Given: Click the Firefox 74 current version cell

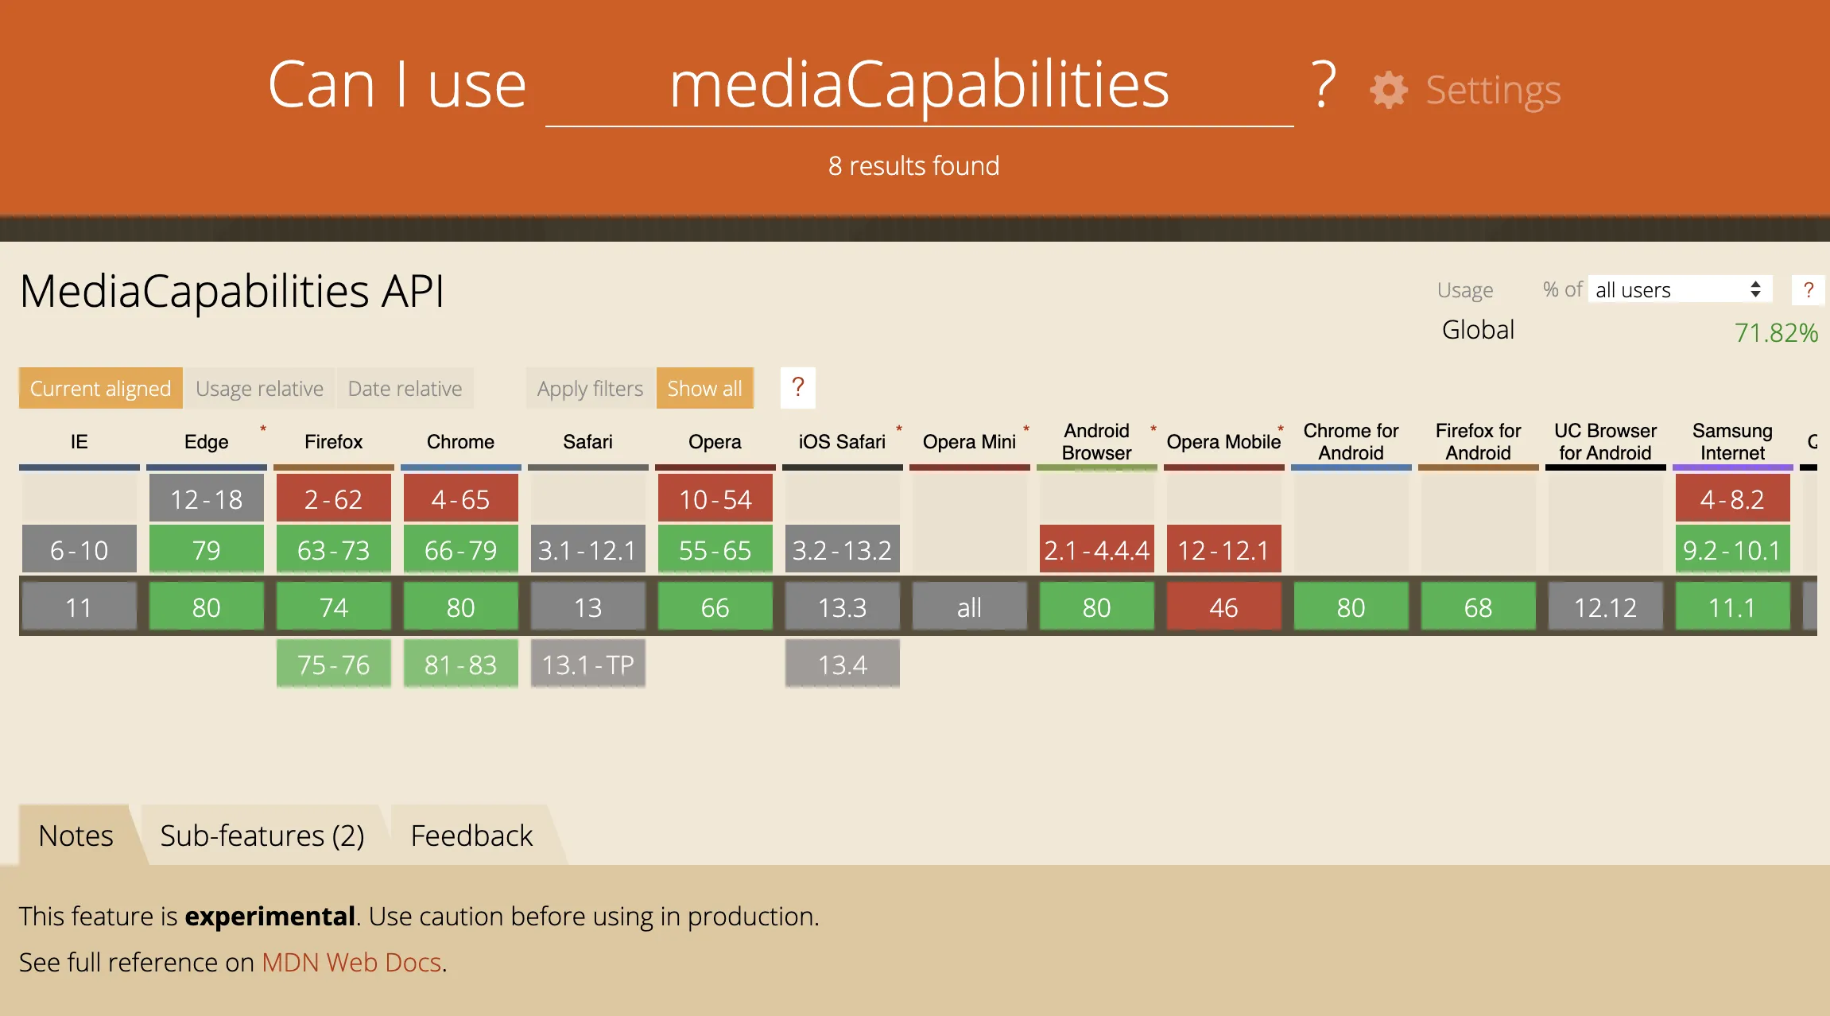Looking at the screenshot, I should coord(334,607).
